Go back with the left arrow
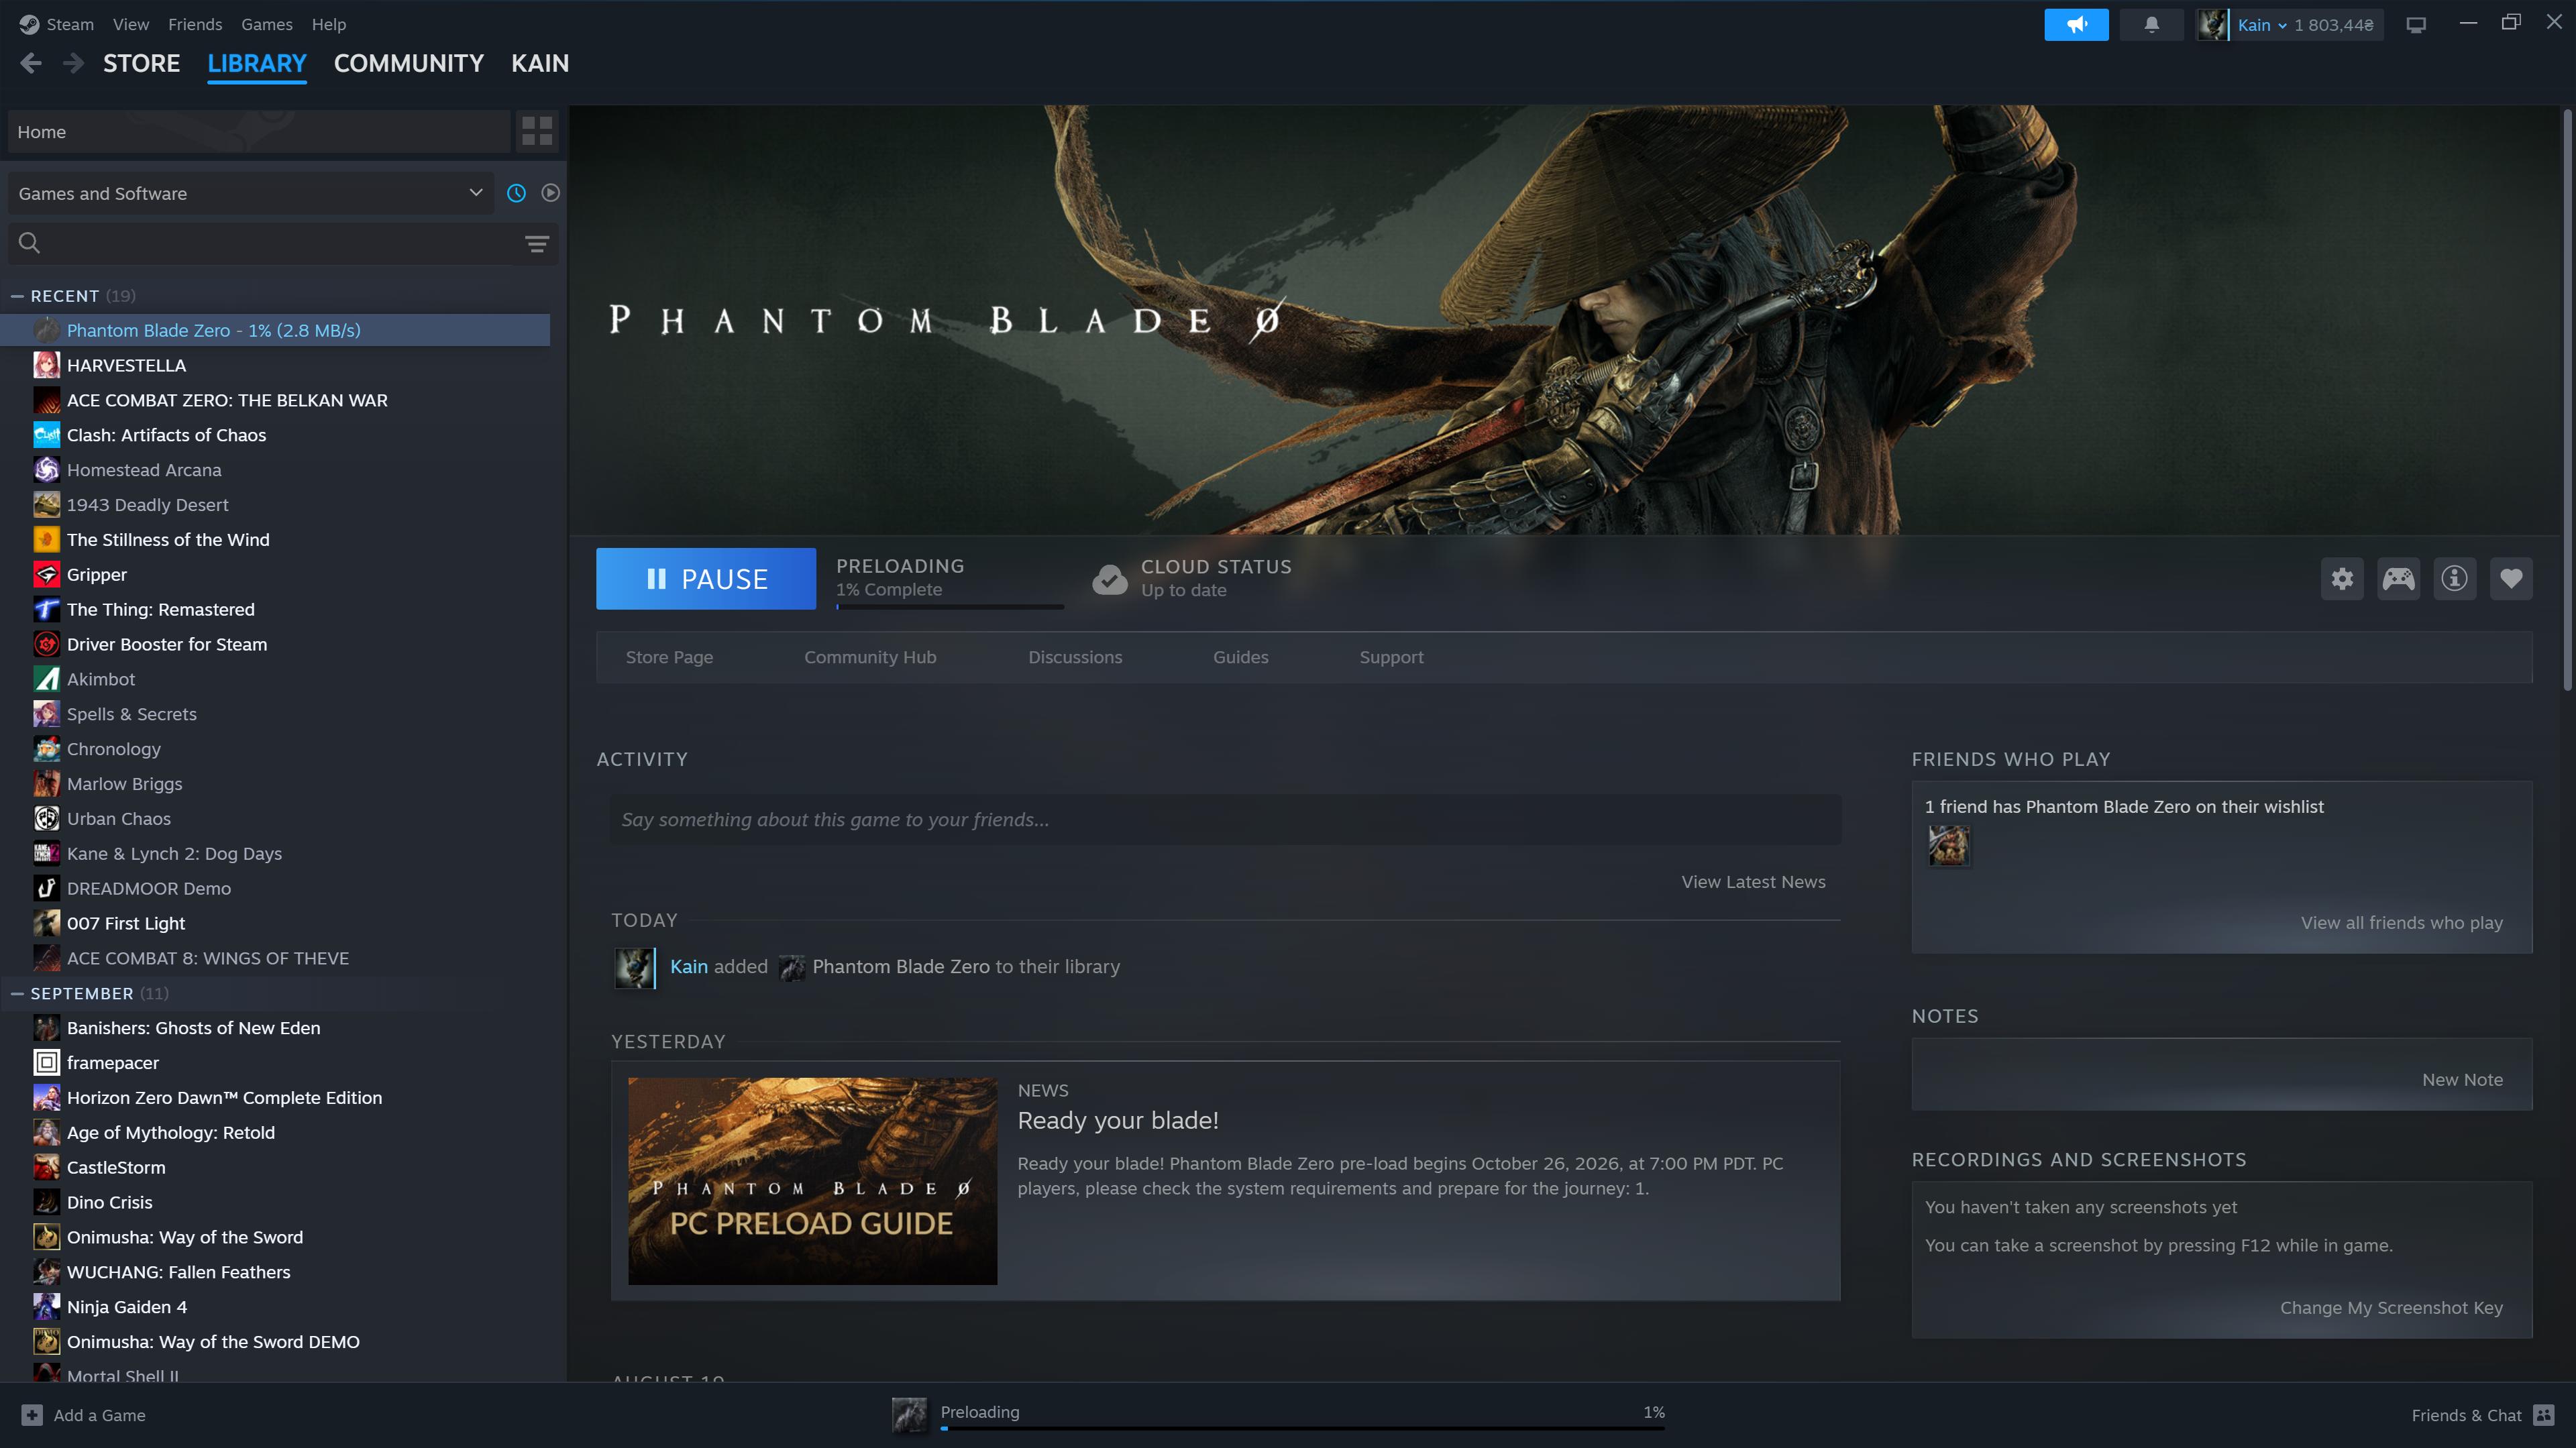Screen dimensions: 2576x1448 pyautogui.click(x=31, y=64)
